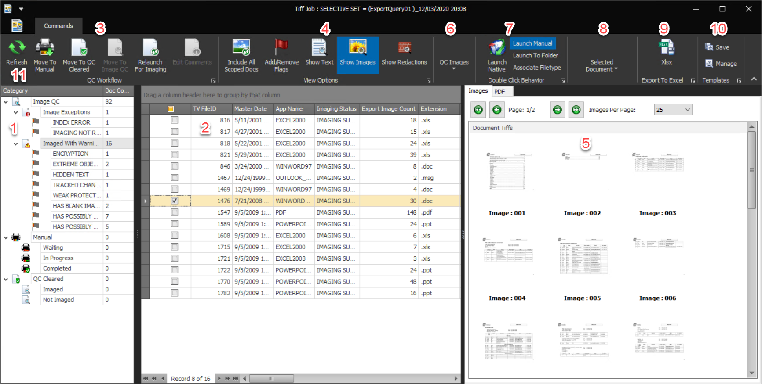The width and height of the screenshot is (762, 384).
Task: Switch to the Images tab
Action: 478,91
